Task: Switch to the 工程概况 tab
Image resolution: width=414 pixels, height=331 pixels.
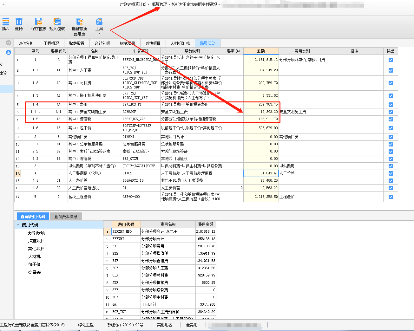Action: tap(51, 43)
